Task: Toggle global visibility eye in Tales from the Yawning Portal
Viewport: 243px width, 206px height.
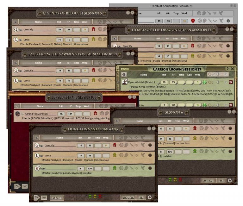Action: tap(16, 63)
